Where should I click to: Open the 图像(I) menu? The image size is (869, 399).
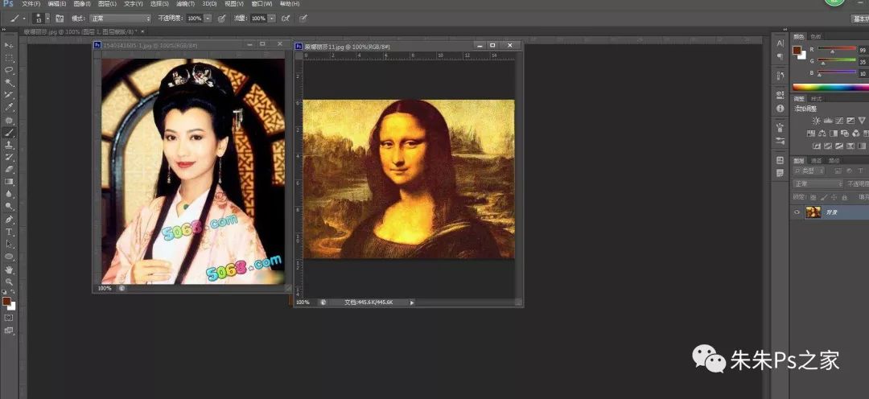(81, 4)
